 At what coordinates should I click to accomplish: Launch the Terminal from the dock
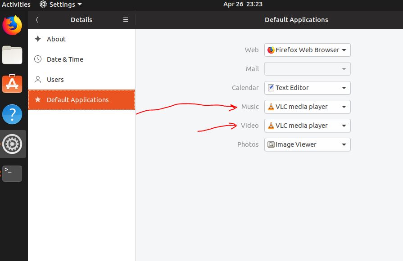point(12,173)
